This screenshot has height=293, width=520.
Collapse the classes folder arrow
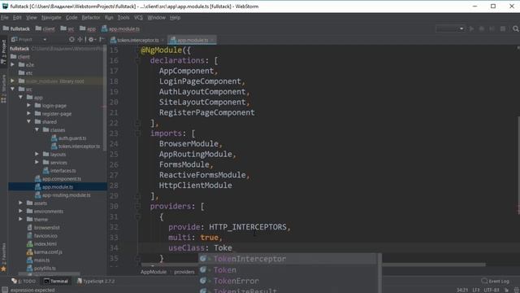click(x=37, y=130)
